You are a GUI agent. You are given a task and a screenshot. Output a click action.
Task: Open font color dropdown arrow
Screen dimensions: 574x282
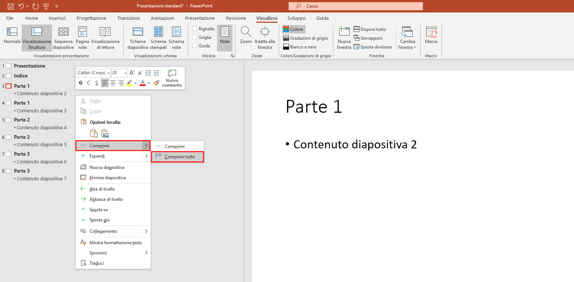click(x=149, y=83)
